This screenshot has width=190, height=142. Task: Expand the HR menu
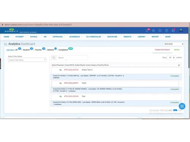coord(46,37)
